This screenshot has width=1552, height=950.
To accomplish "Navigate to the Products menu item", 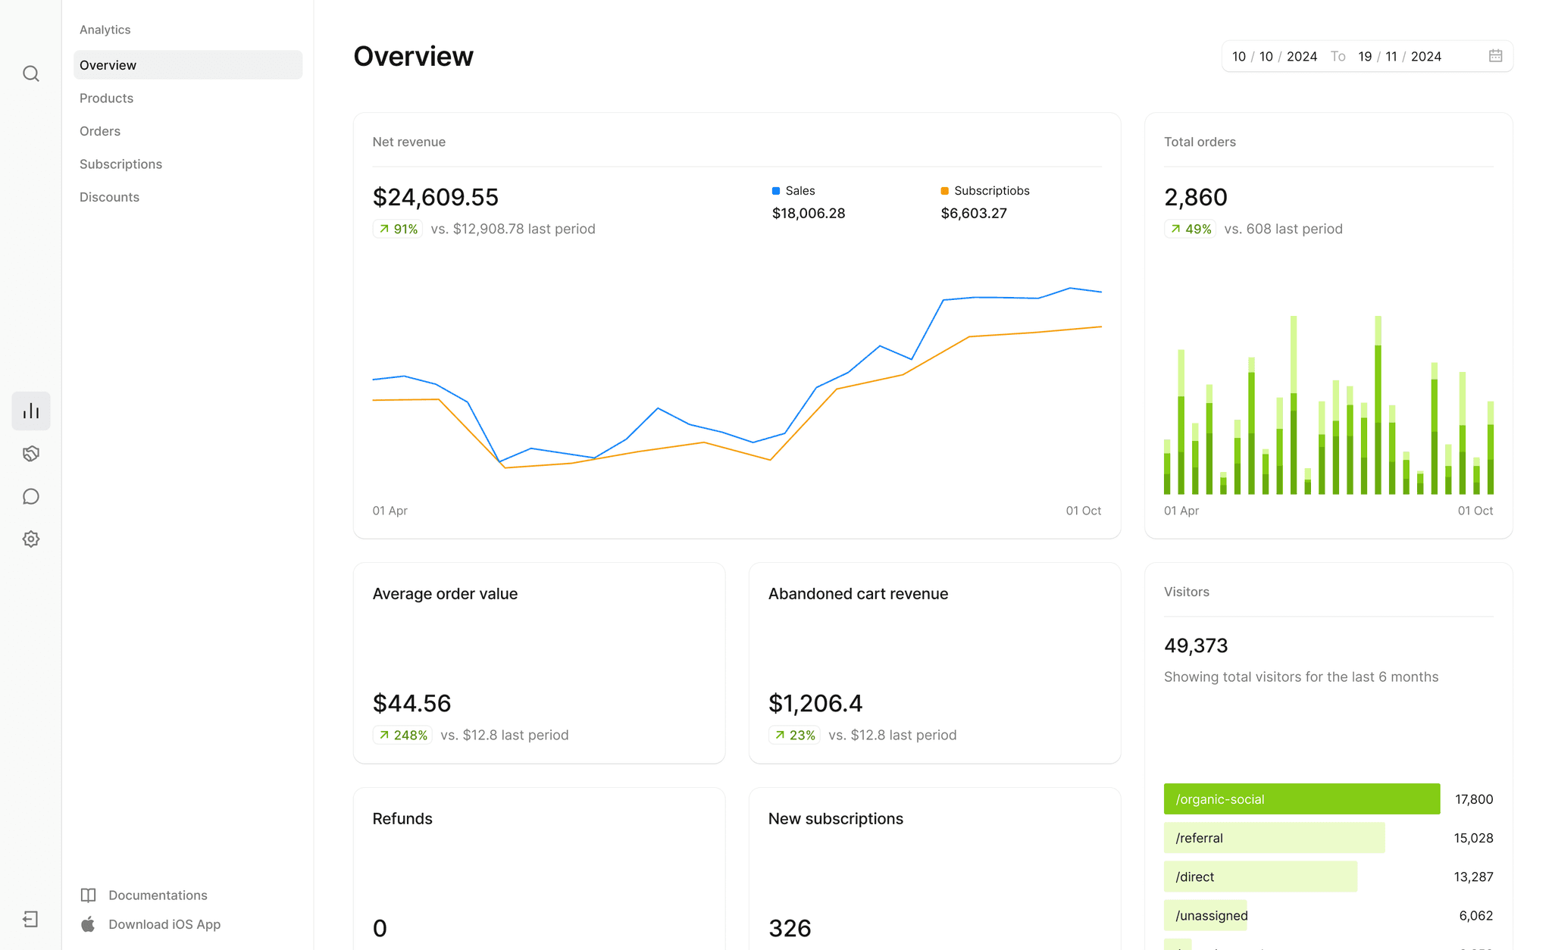I will [x=105, y=98].
